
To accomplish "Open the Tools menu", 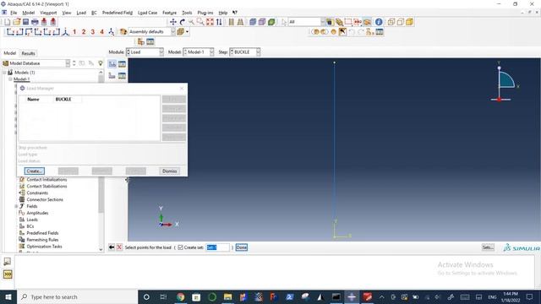I will click(x=187, y=13).
